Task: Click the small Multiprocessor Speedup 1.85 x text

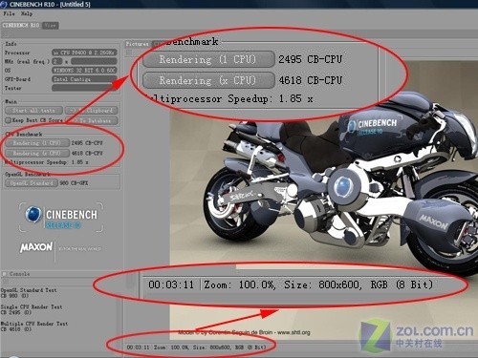Action: [x=47, y=162]
